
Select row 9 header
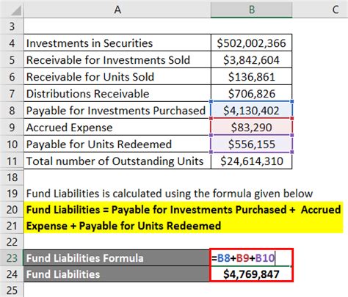(x=12, y=127)
